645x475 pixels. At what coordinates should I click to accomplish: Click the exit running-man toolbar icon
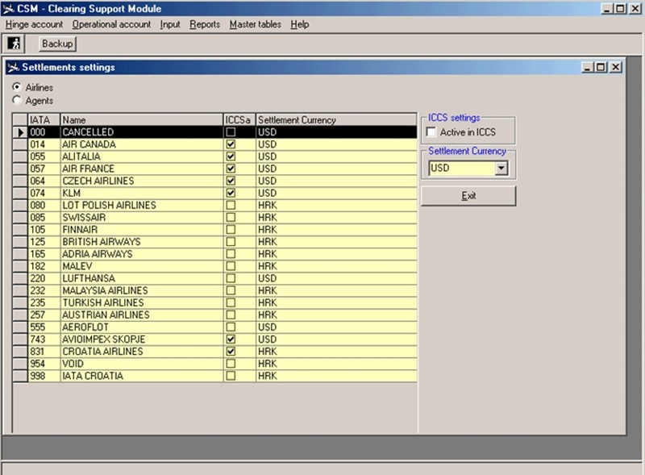pyautogui.click(x=14, y=44)
